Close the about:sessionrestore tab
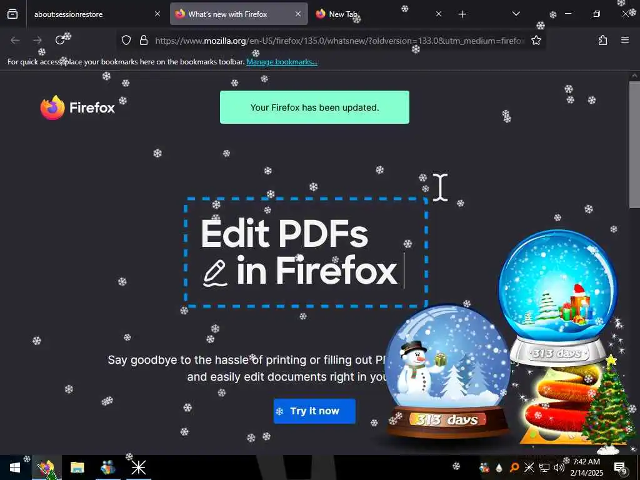The width and height of the screenshot is (640, 480). (157, 14)
